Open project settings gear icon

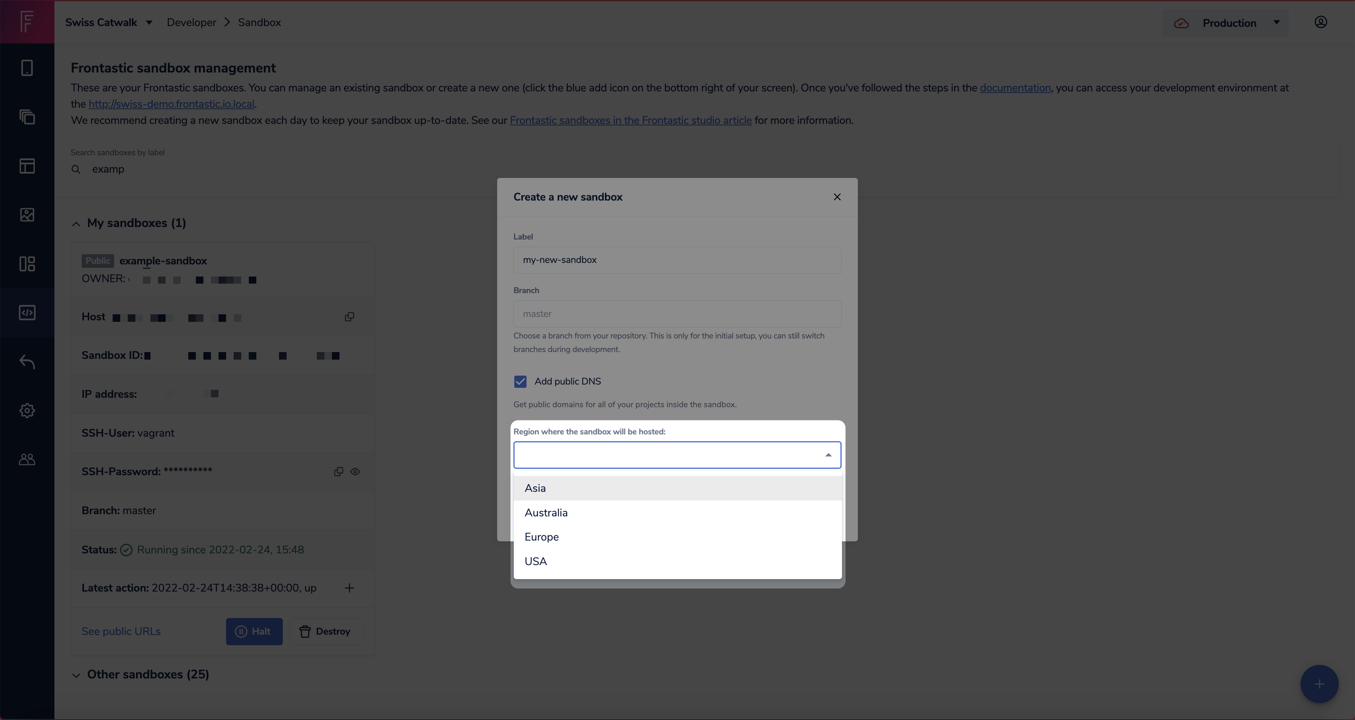pyautogui.click(x=27, y=411)
